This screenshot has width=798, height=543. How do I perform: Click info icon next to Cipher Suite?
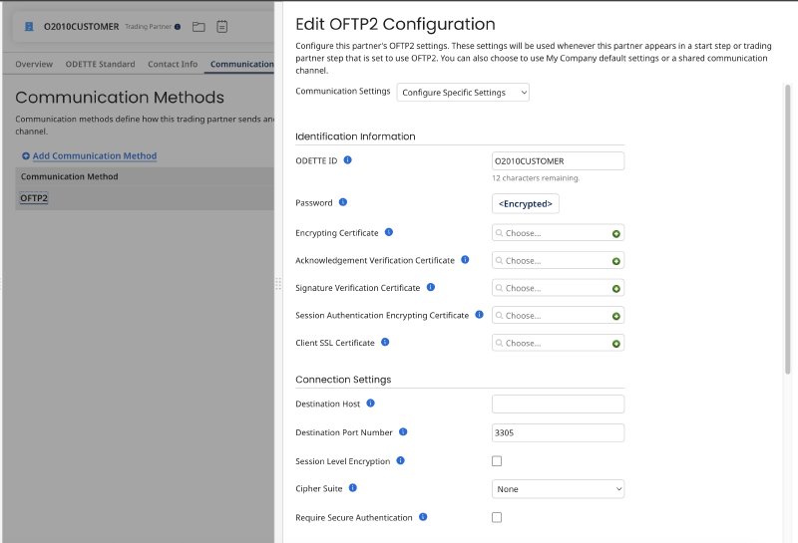tap(353, 488)
